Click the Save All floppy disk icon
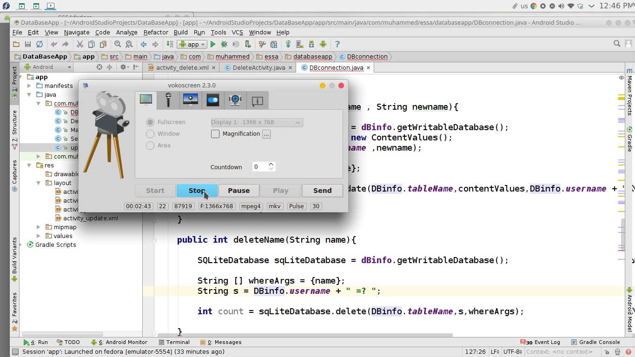 (28, 44)
